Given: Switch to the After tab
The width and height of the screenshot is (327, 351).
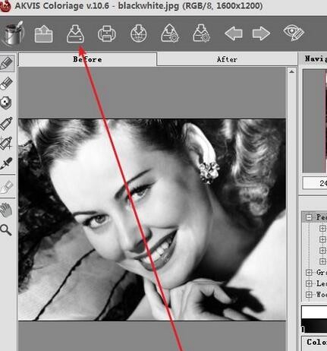Looking at the screenshot, I should pos(227,59).
